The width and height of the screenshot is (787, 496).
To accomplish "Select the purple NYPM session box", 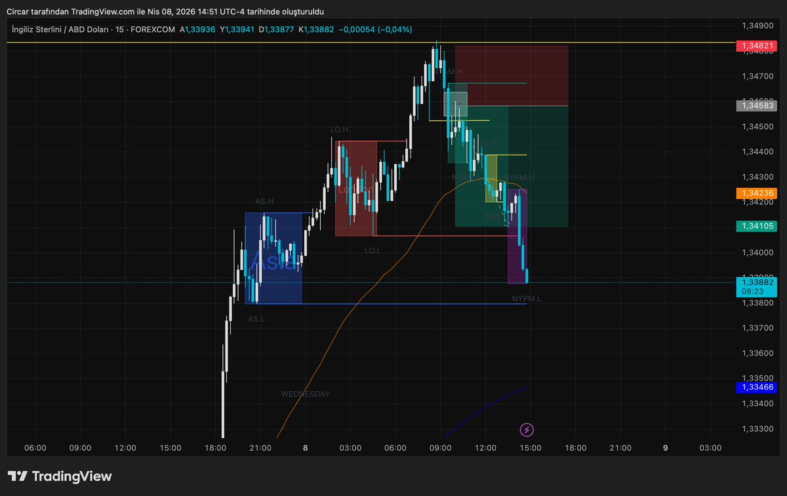I will point(517,237).
